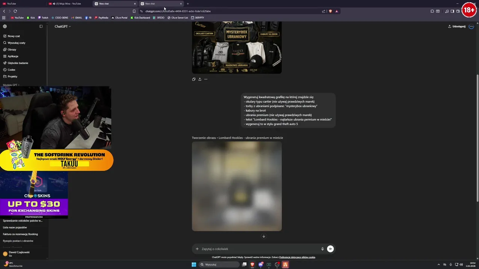Viewport: 479px width, 269px height.
Task: Toggle the browser sidebar panel icon
Action: [452, 11]
